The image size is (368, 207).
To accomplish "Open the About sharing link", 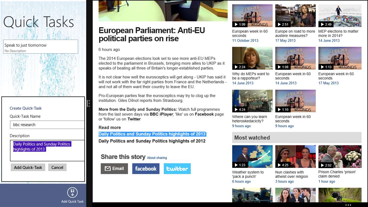I will 157,158.
